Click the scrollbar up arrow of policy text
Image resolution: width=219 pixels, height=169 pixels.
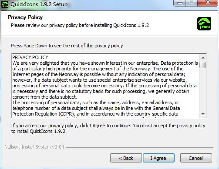(x=203, y=58)
